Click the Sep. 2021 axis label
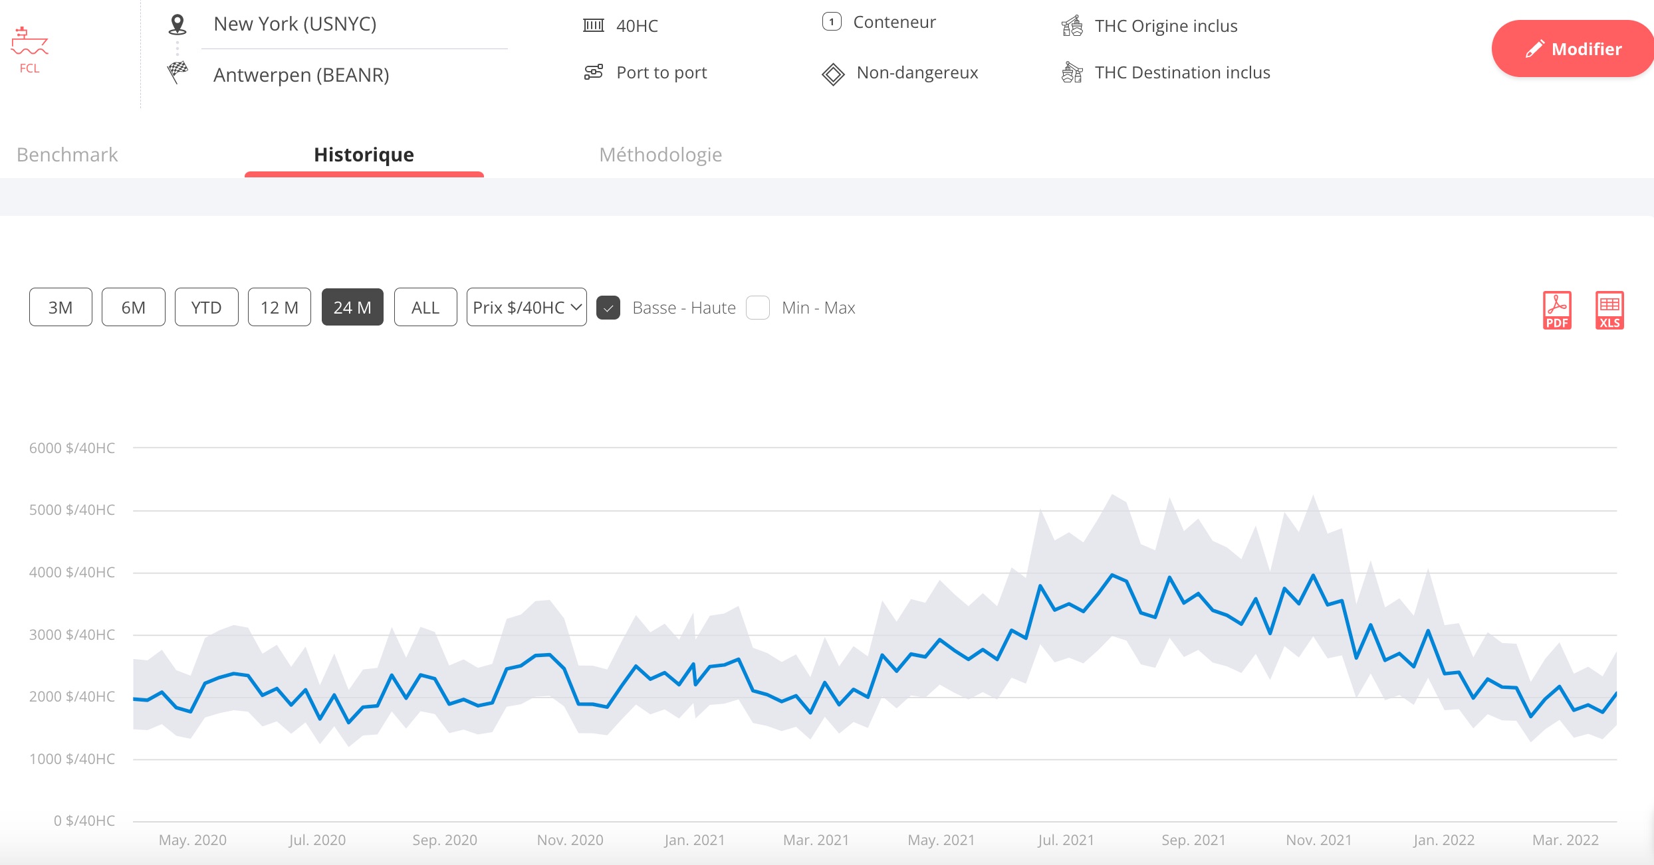 coord(1193,840)
